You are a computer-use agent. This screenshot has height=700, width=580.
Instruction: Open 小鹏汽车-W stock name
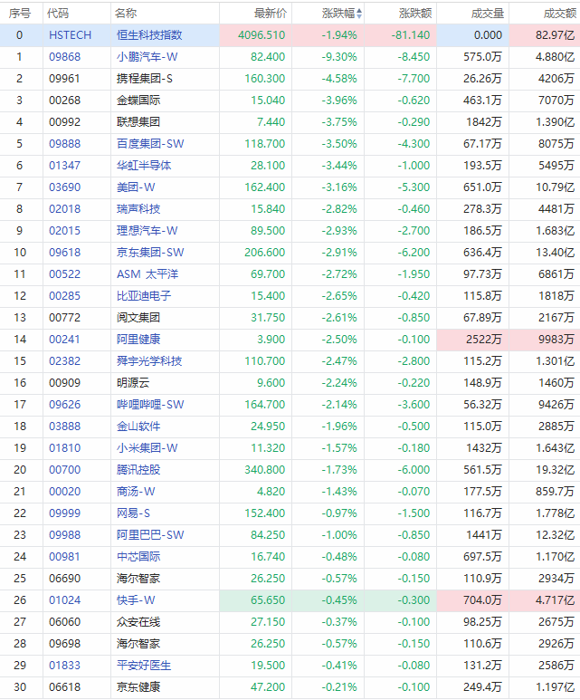pyautogui.click(x=147, y=57)
